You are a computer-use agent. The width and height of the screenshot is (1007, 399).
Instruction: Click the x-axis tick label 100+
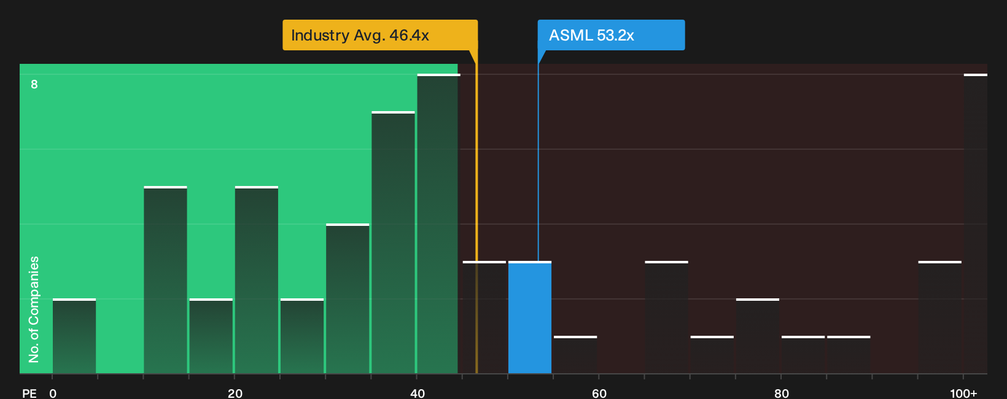pos(963,393)
